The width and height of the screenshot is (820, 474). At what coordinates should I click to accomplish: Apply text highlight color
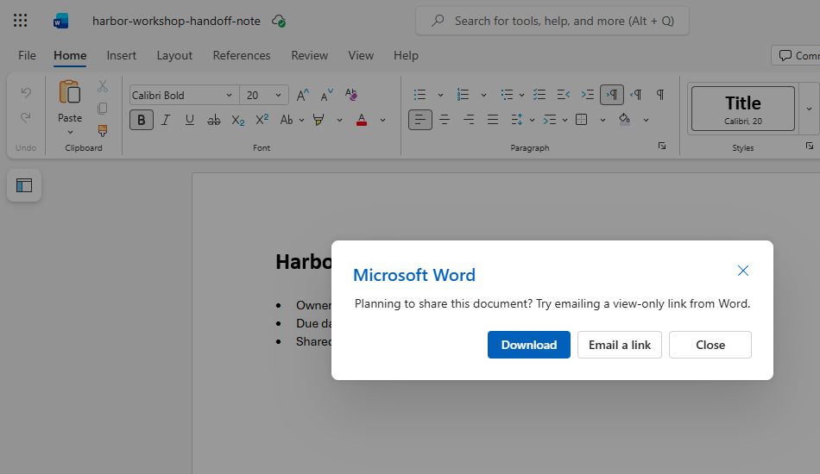318,120
